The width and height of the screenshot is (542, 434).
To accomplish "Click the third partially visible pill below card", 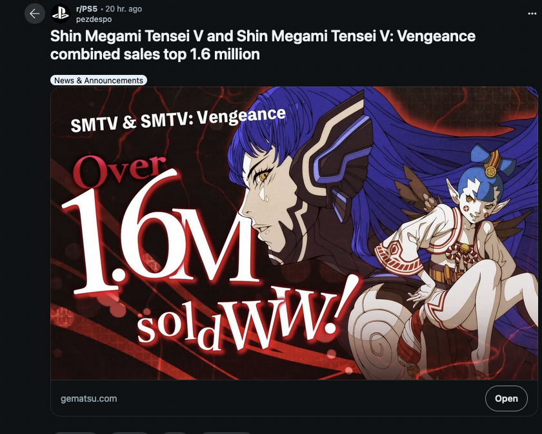I will 175,433.
